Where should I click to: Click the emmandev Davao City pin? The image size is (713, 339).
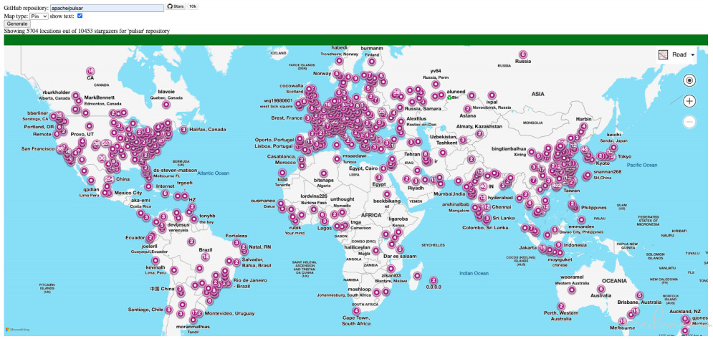[581, 219]
